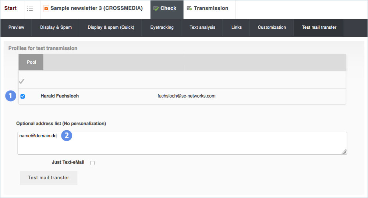Open the Display & Spam subtab
This screenshot has width=368, height=198.
tap(56, 28)
